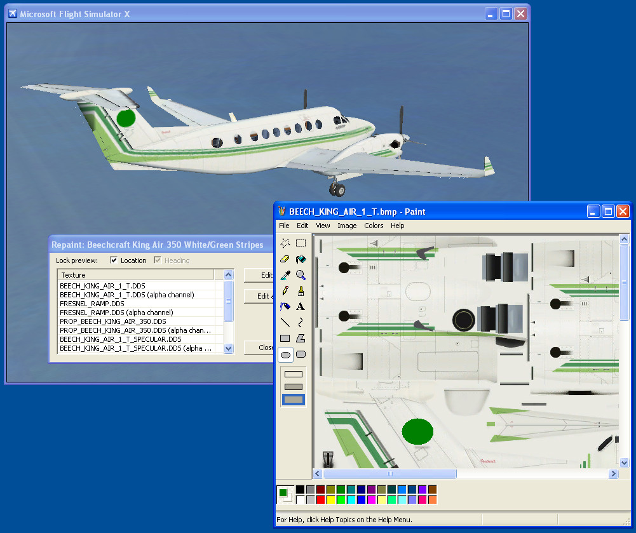Select the Magnifier tool in Paint
The height and width of the screenshot is (533, 636).
301,274
